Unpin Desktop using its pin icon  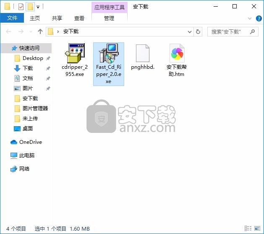(48, 58)
